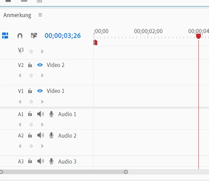Go to previous keyframe on Video 2
Screen dimensions: 209x181
[x=20, y=75]
